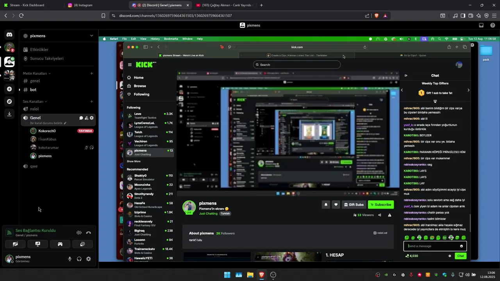Toggle the camera on in Discord voice panel

point(15,244)
